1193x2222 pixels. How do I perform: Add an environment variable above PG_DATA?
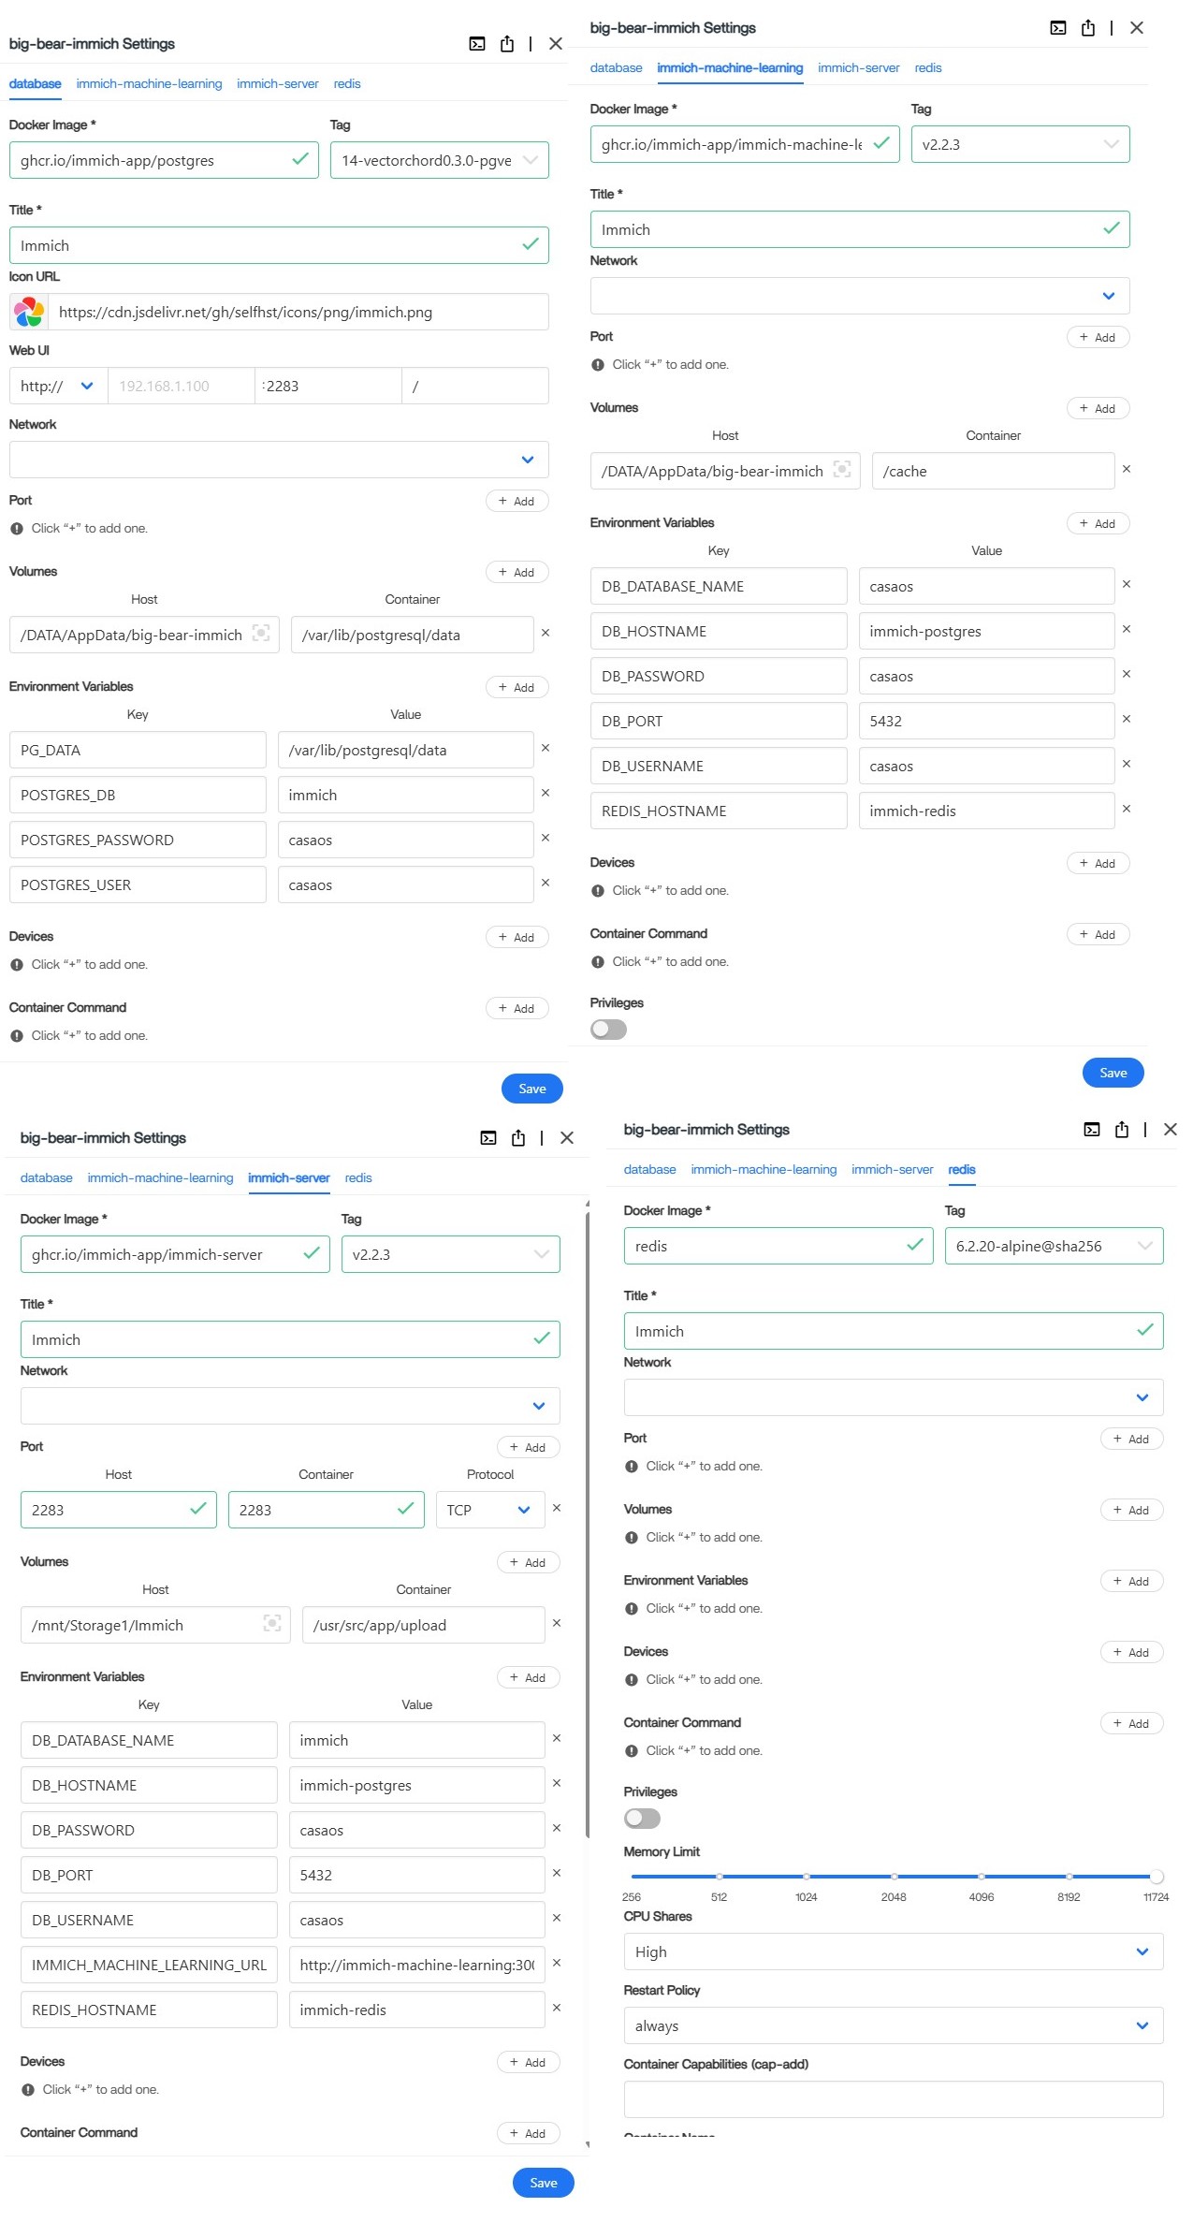[x=516, y=687]
